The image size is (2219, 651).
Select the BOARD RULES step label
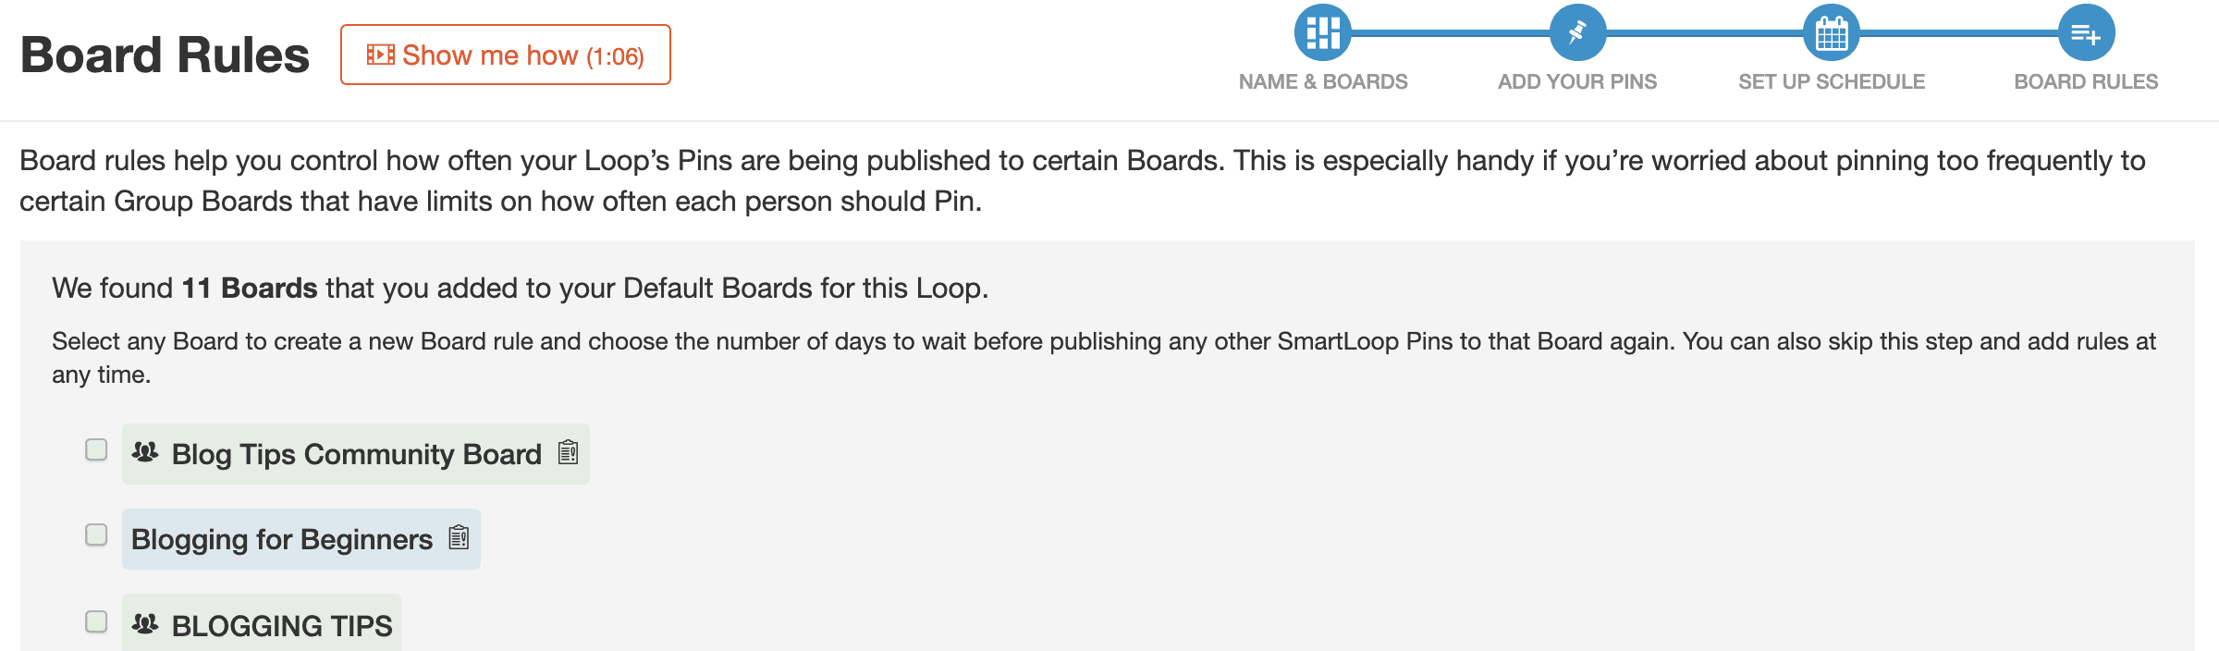point(2086,81)
